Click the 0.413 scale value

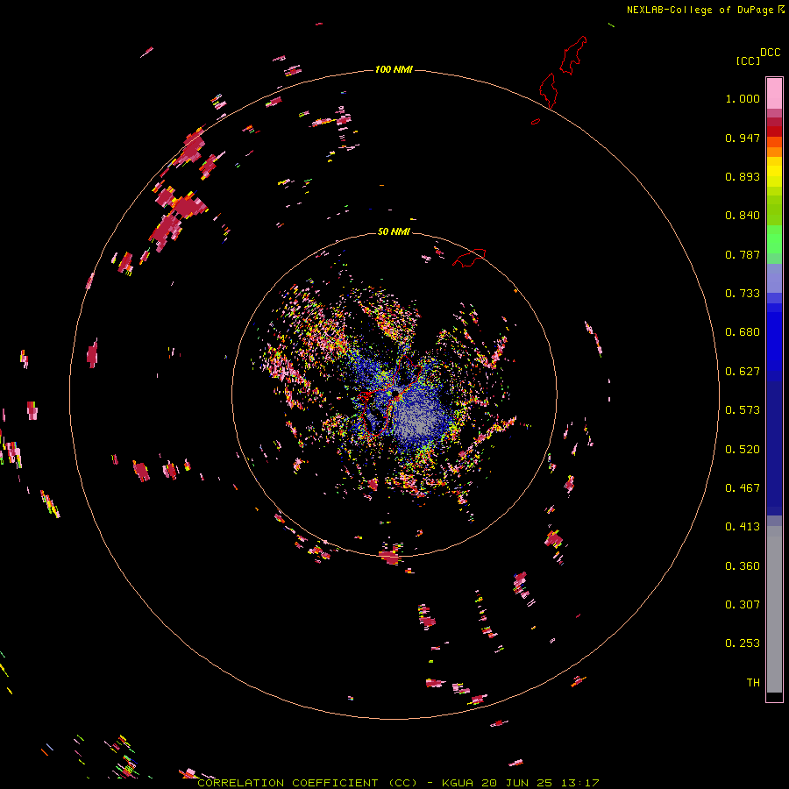743,527
